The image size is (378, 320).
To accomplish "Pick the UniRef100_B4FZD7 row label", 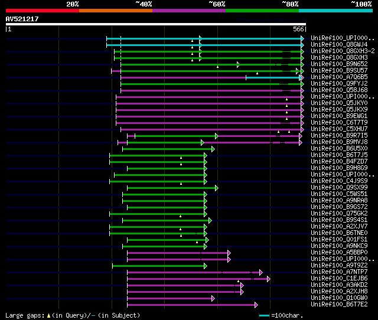I will [339, 162].
